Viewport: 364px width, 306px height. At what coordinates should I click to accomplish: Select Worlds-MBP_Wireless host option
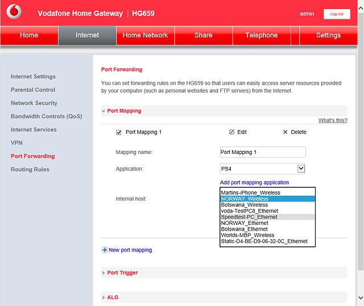coord(267,235)
